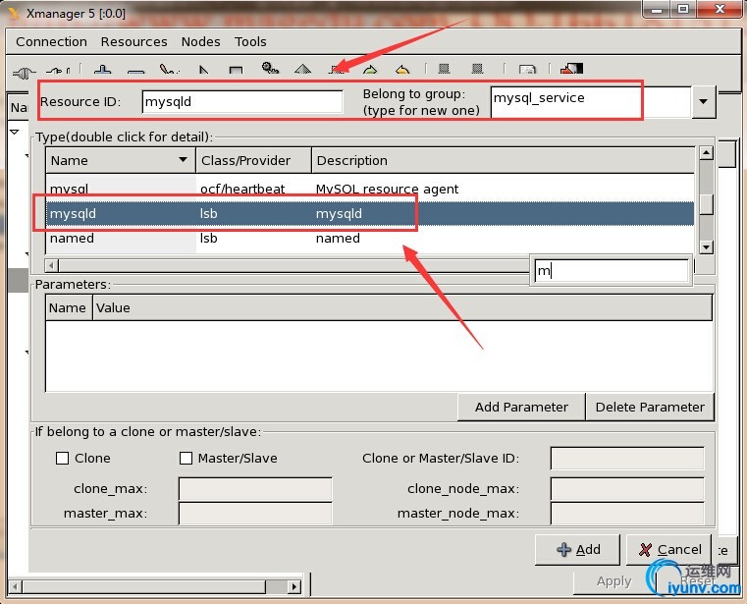Screen dimensions: 747x604
Task: Select the highlighted mysqld row
Action: coord(370,213)
